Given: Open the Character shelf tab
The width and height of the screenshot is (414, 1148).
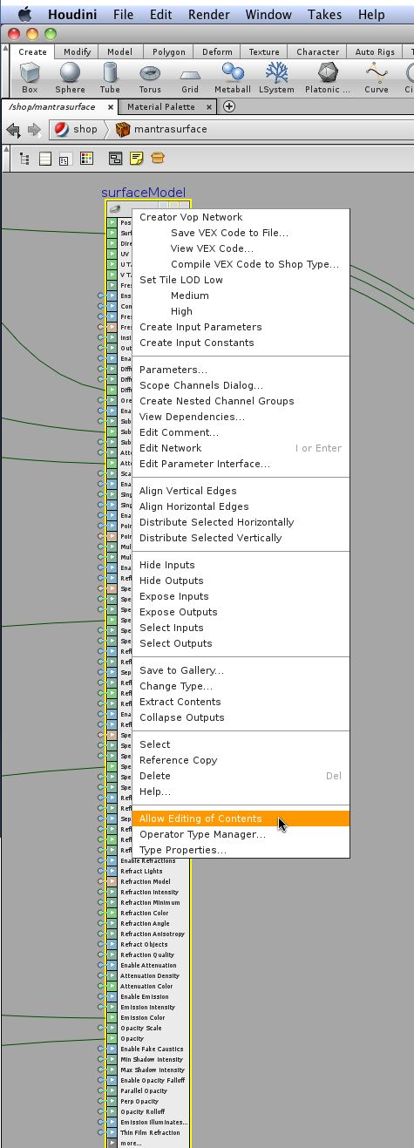Looking at the screenshot, I should (x=317, y=52).
